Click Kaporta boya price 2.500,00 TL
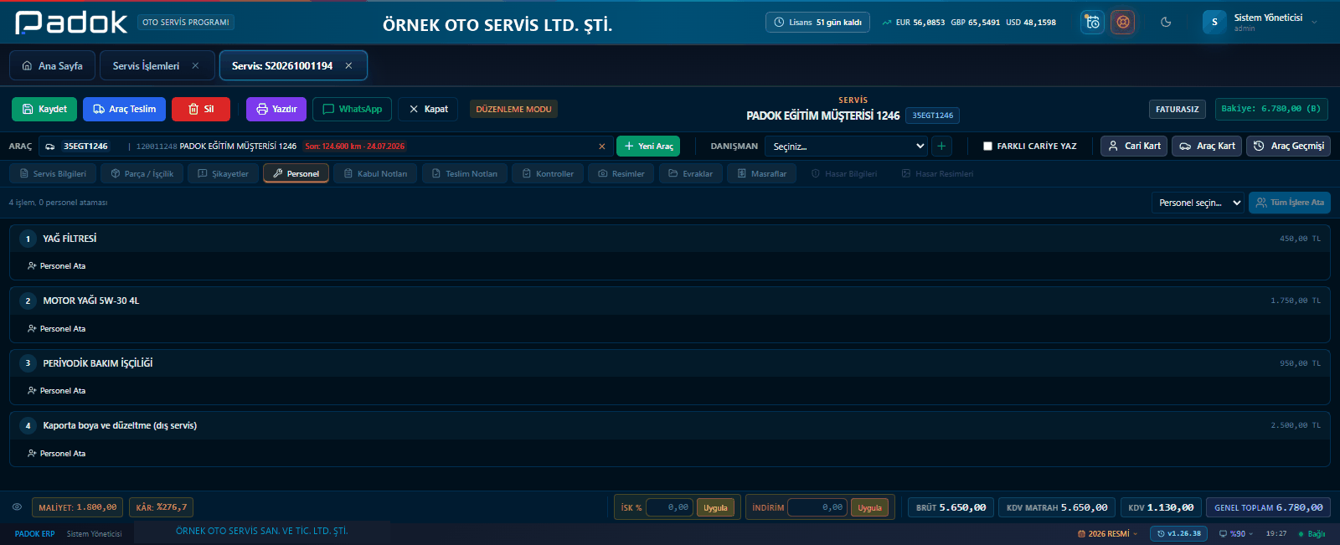 point(1296,425)
